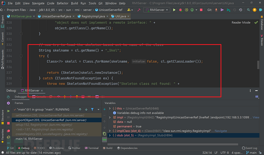Close the Util.java editor tab
Image resolution: width=264 pixels, height=155 pixels.
pyautogui.click(x=128, y=16)
